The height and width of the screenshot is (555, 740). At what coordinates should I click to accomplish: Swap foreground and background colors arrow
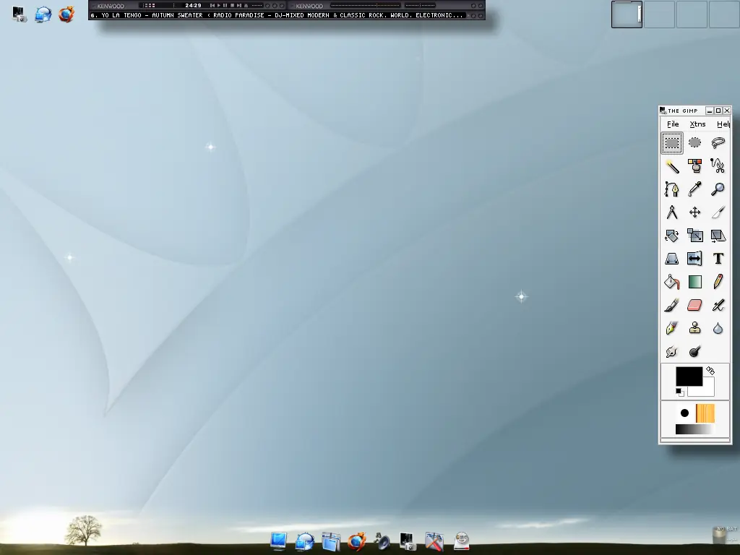point(710,371)
